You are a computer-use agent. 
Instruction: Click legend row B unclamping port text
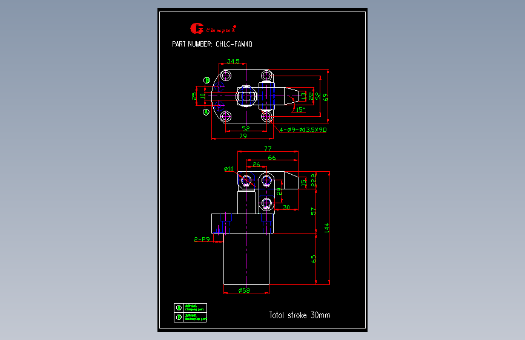point(195,317)
